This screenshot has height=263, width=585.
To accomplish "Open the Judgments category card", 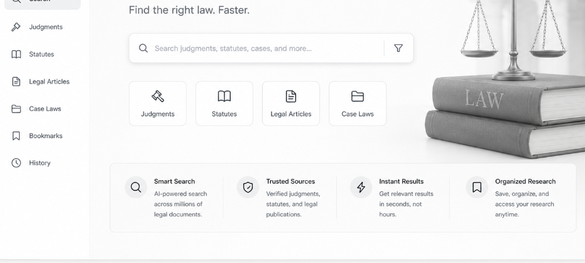I will coord(158,104).
